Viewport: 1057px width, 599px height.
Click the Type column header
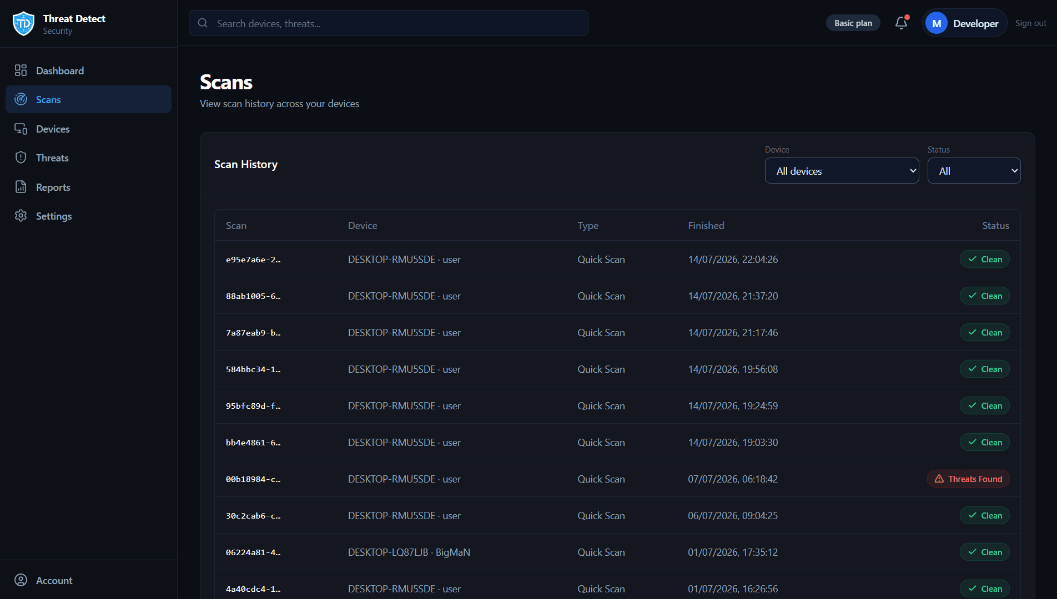coord(588,226)
